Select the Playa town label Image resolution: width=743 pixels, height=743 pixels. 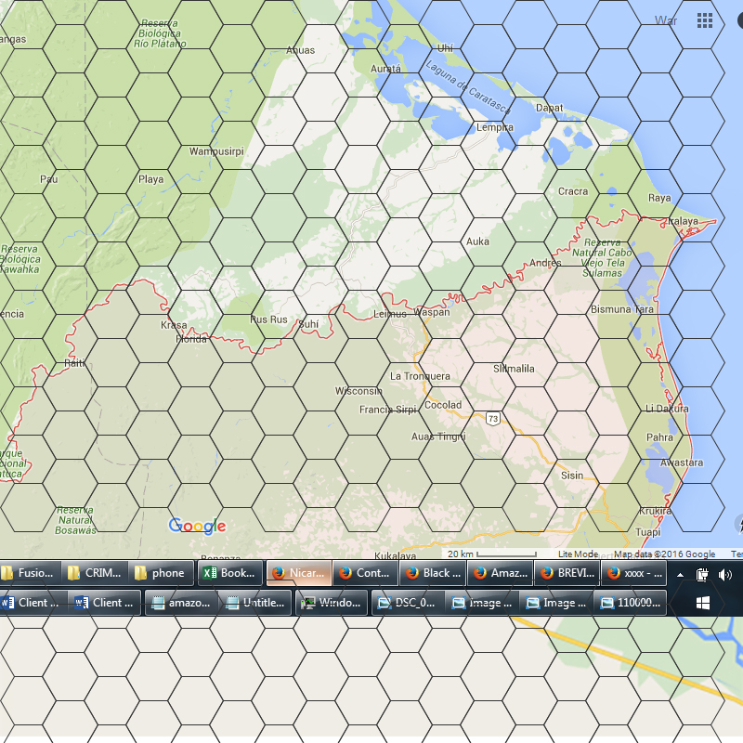(150, 179)
